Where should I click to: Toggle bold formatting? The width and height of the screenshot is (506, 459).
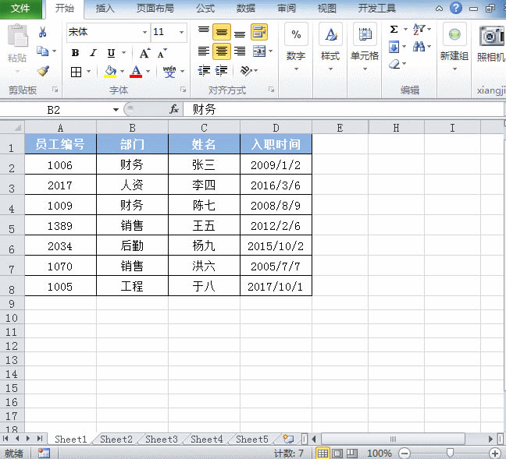(x=75, y=52)
